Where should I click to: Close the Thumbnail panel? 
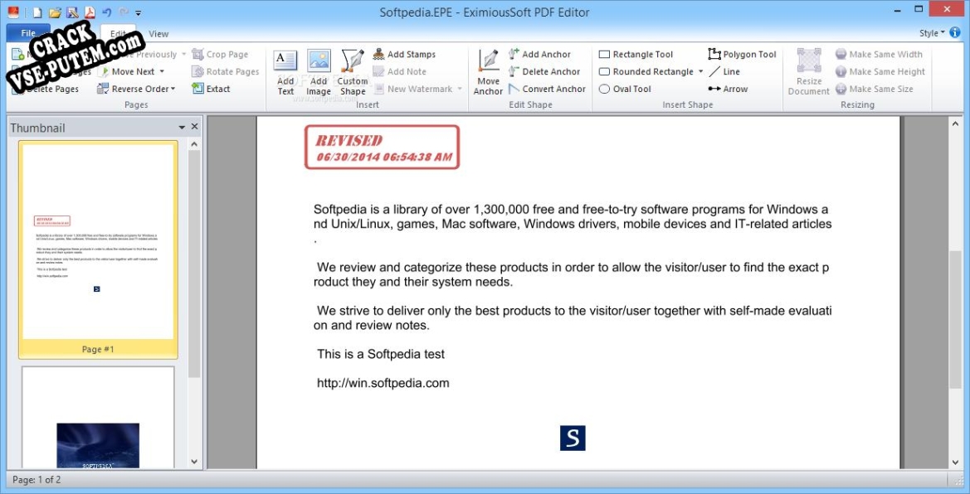[195, 127]
